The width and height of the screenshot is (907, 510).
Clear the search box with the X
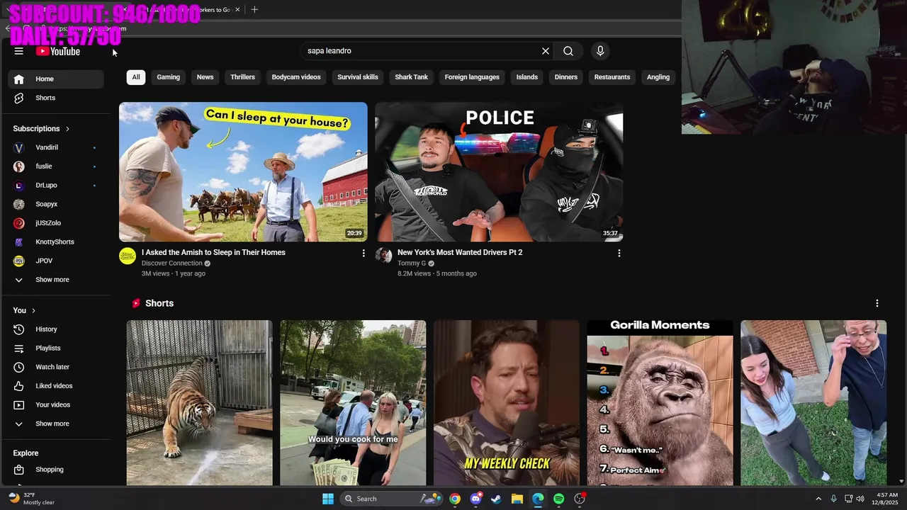[x=546, y=51]
